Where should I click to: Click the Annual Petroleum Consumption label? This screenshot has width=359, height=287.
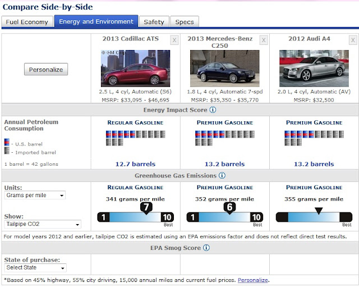tap(31, 125)
